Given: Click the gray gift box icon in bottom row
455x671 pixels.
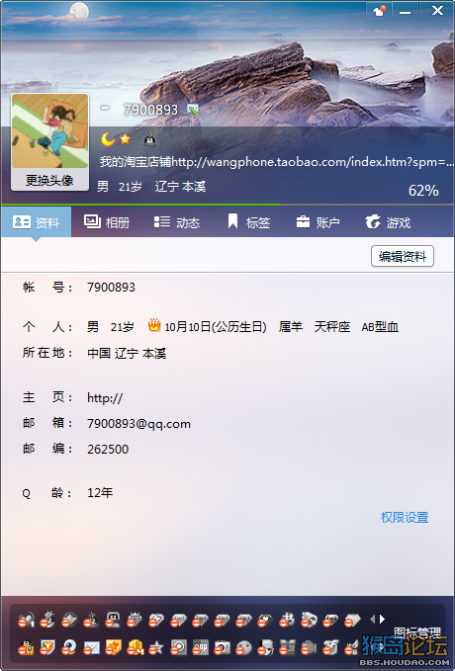Looking at the screenshot, I should click(x=287, y=647).
